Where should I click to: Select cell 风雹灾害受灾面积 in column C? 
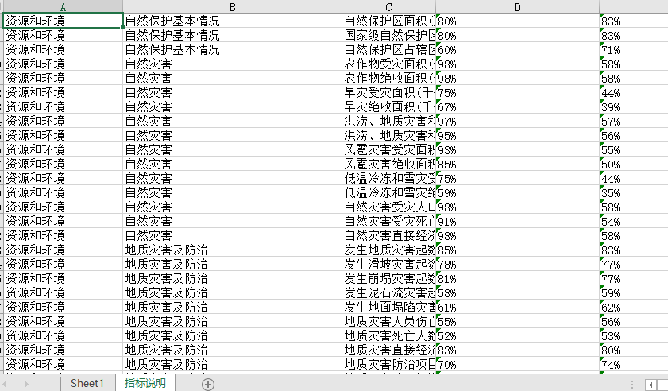point(388,149)
